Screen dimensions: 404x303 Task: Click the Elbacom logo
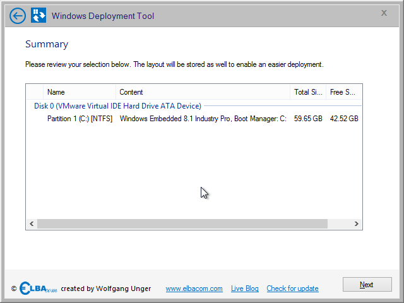click(38, 288)
